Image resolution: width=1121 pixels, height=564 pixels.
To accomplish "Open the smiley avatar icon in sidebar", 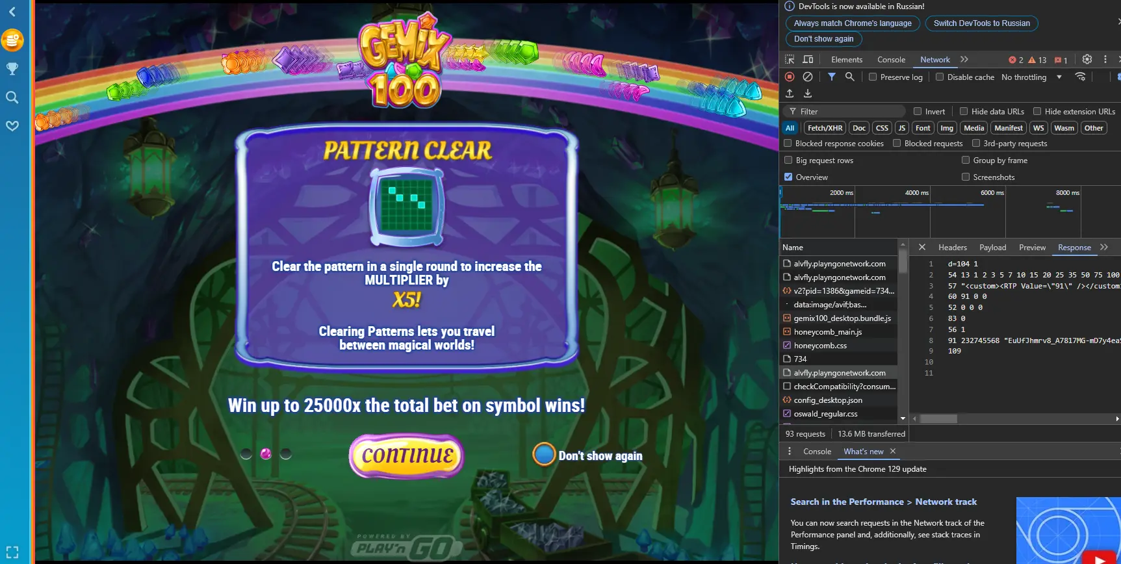I will click(x=12, y=40).
